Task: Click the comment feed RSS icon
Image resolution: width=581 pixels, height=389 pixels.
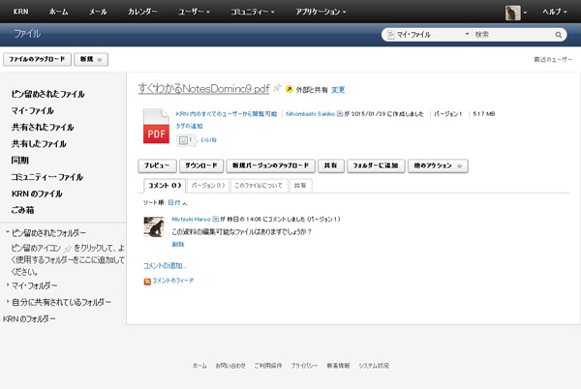Action: [x=147, y=281]
